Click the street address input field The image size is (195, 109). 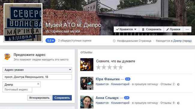(x=37, y=77)
